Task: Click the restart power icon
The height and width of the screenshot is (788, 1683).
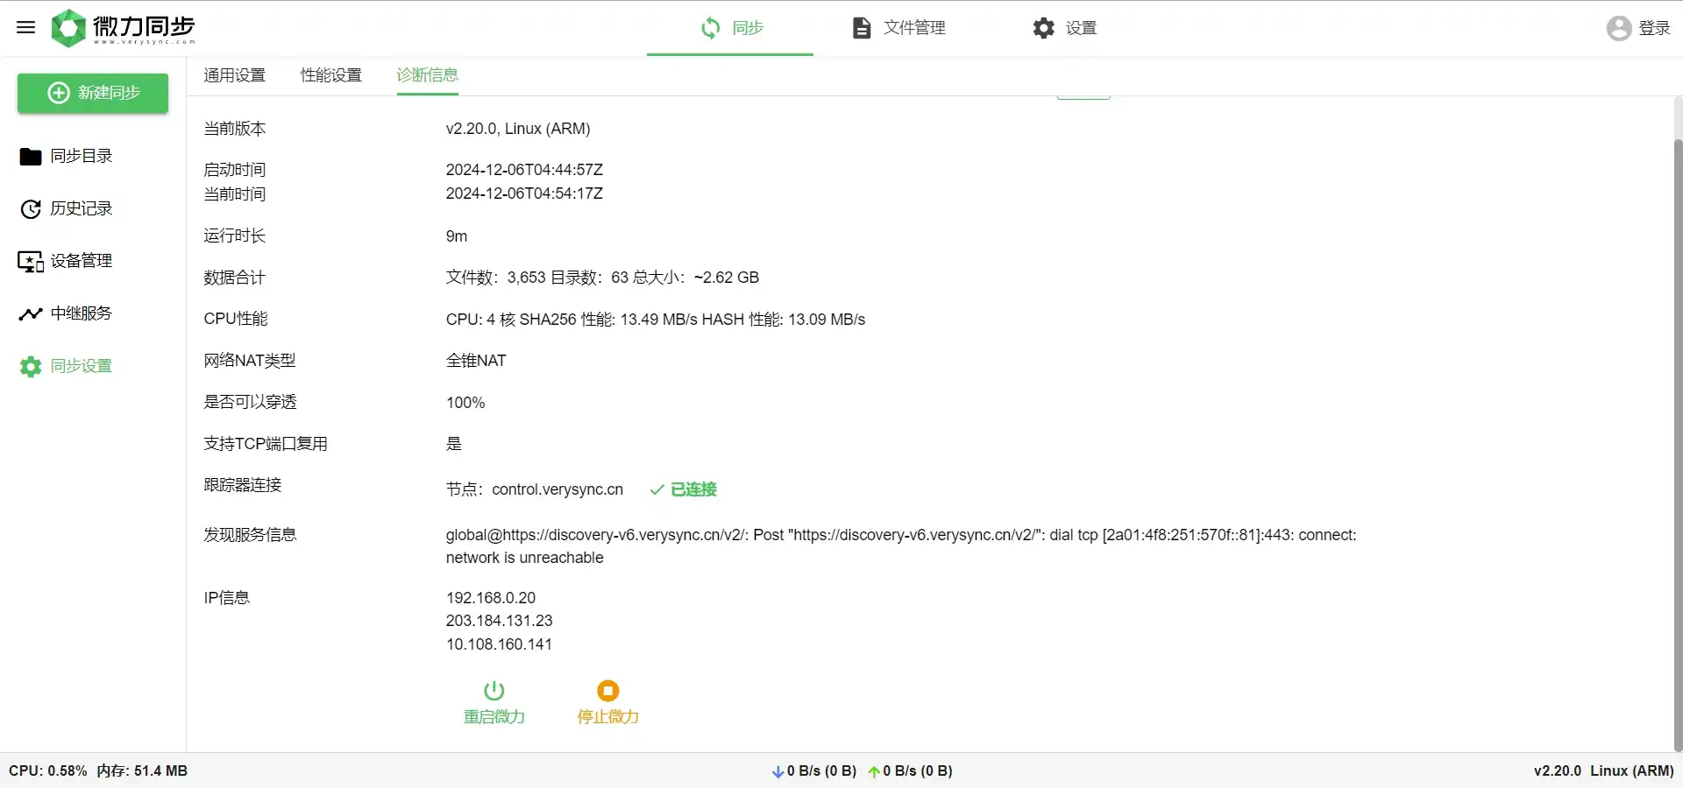Action: 494,691
